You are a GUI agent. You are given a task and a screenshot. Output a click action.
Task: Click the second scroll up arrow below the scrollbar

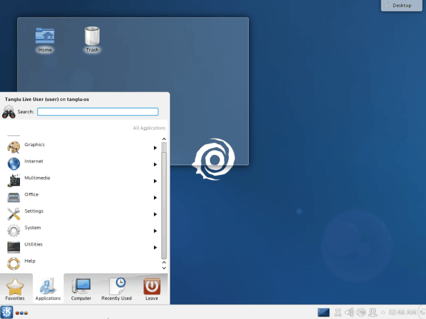point(164,262)
